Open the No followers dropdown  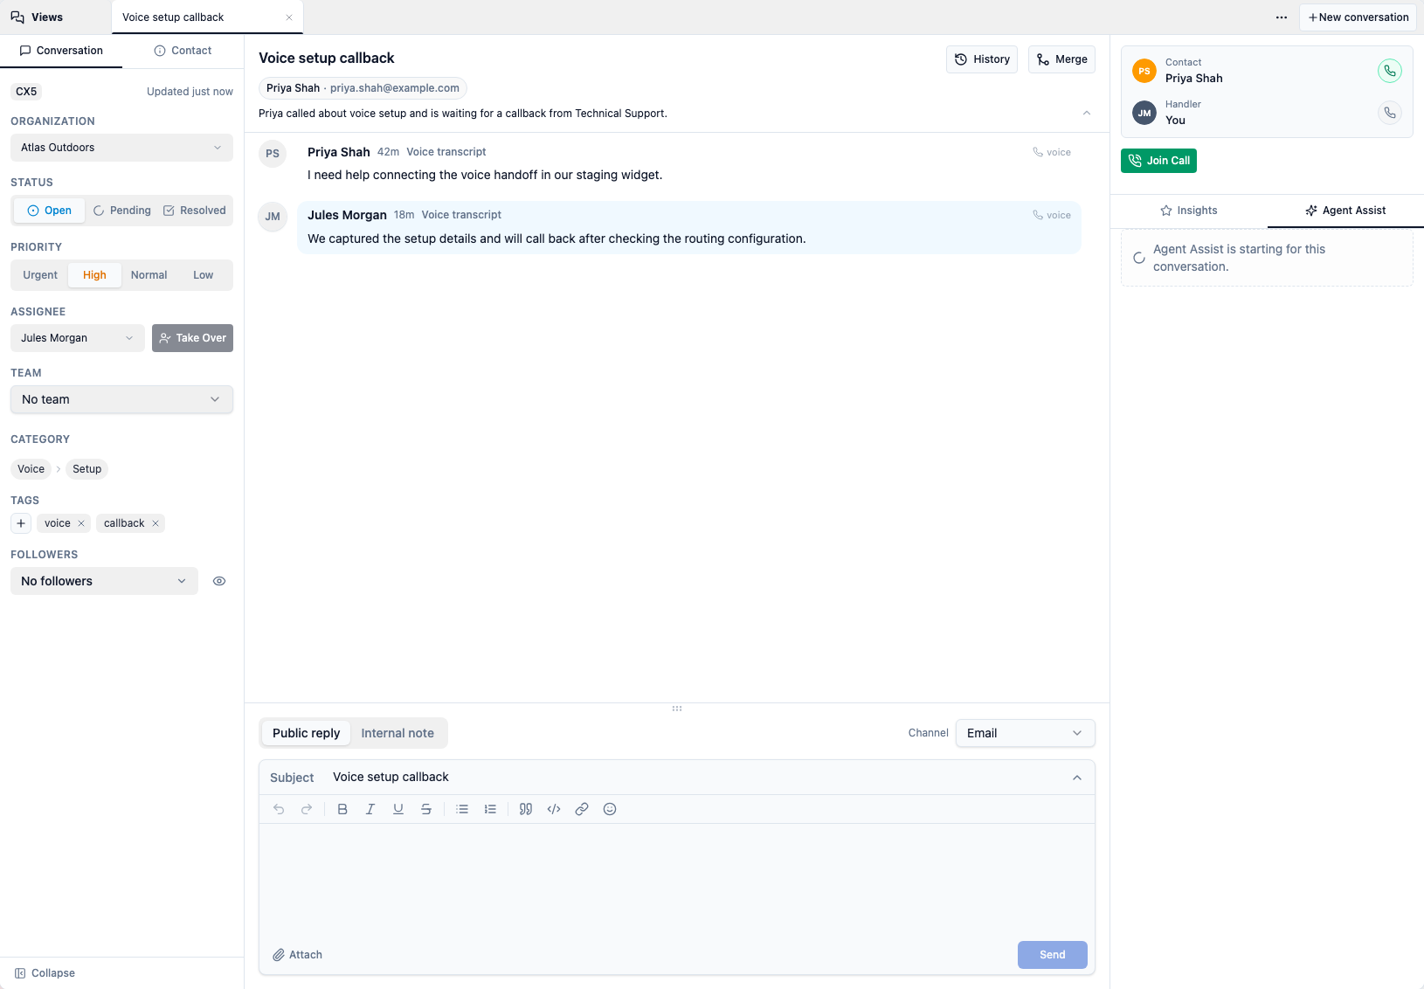click(104, 581)
